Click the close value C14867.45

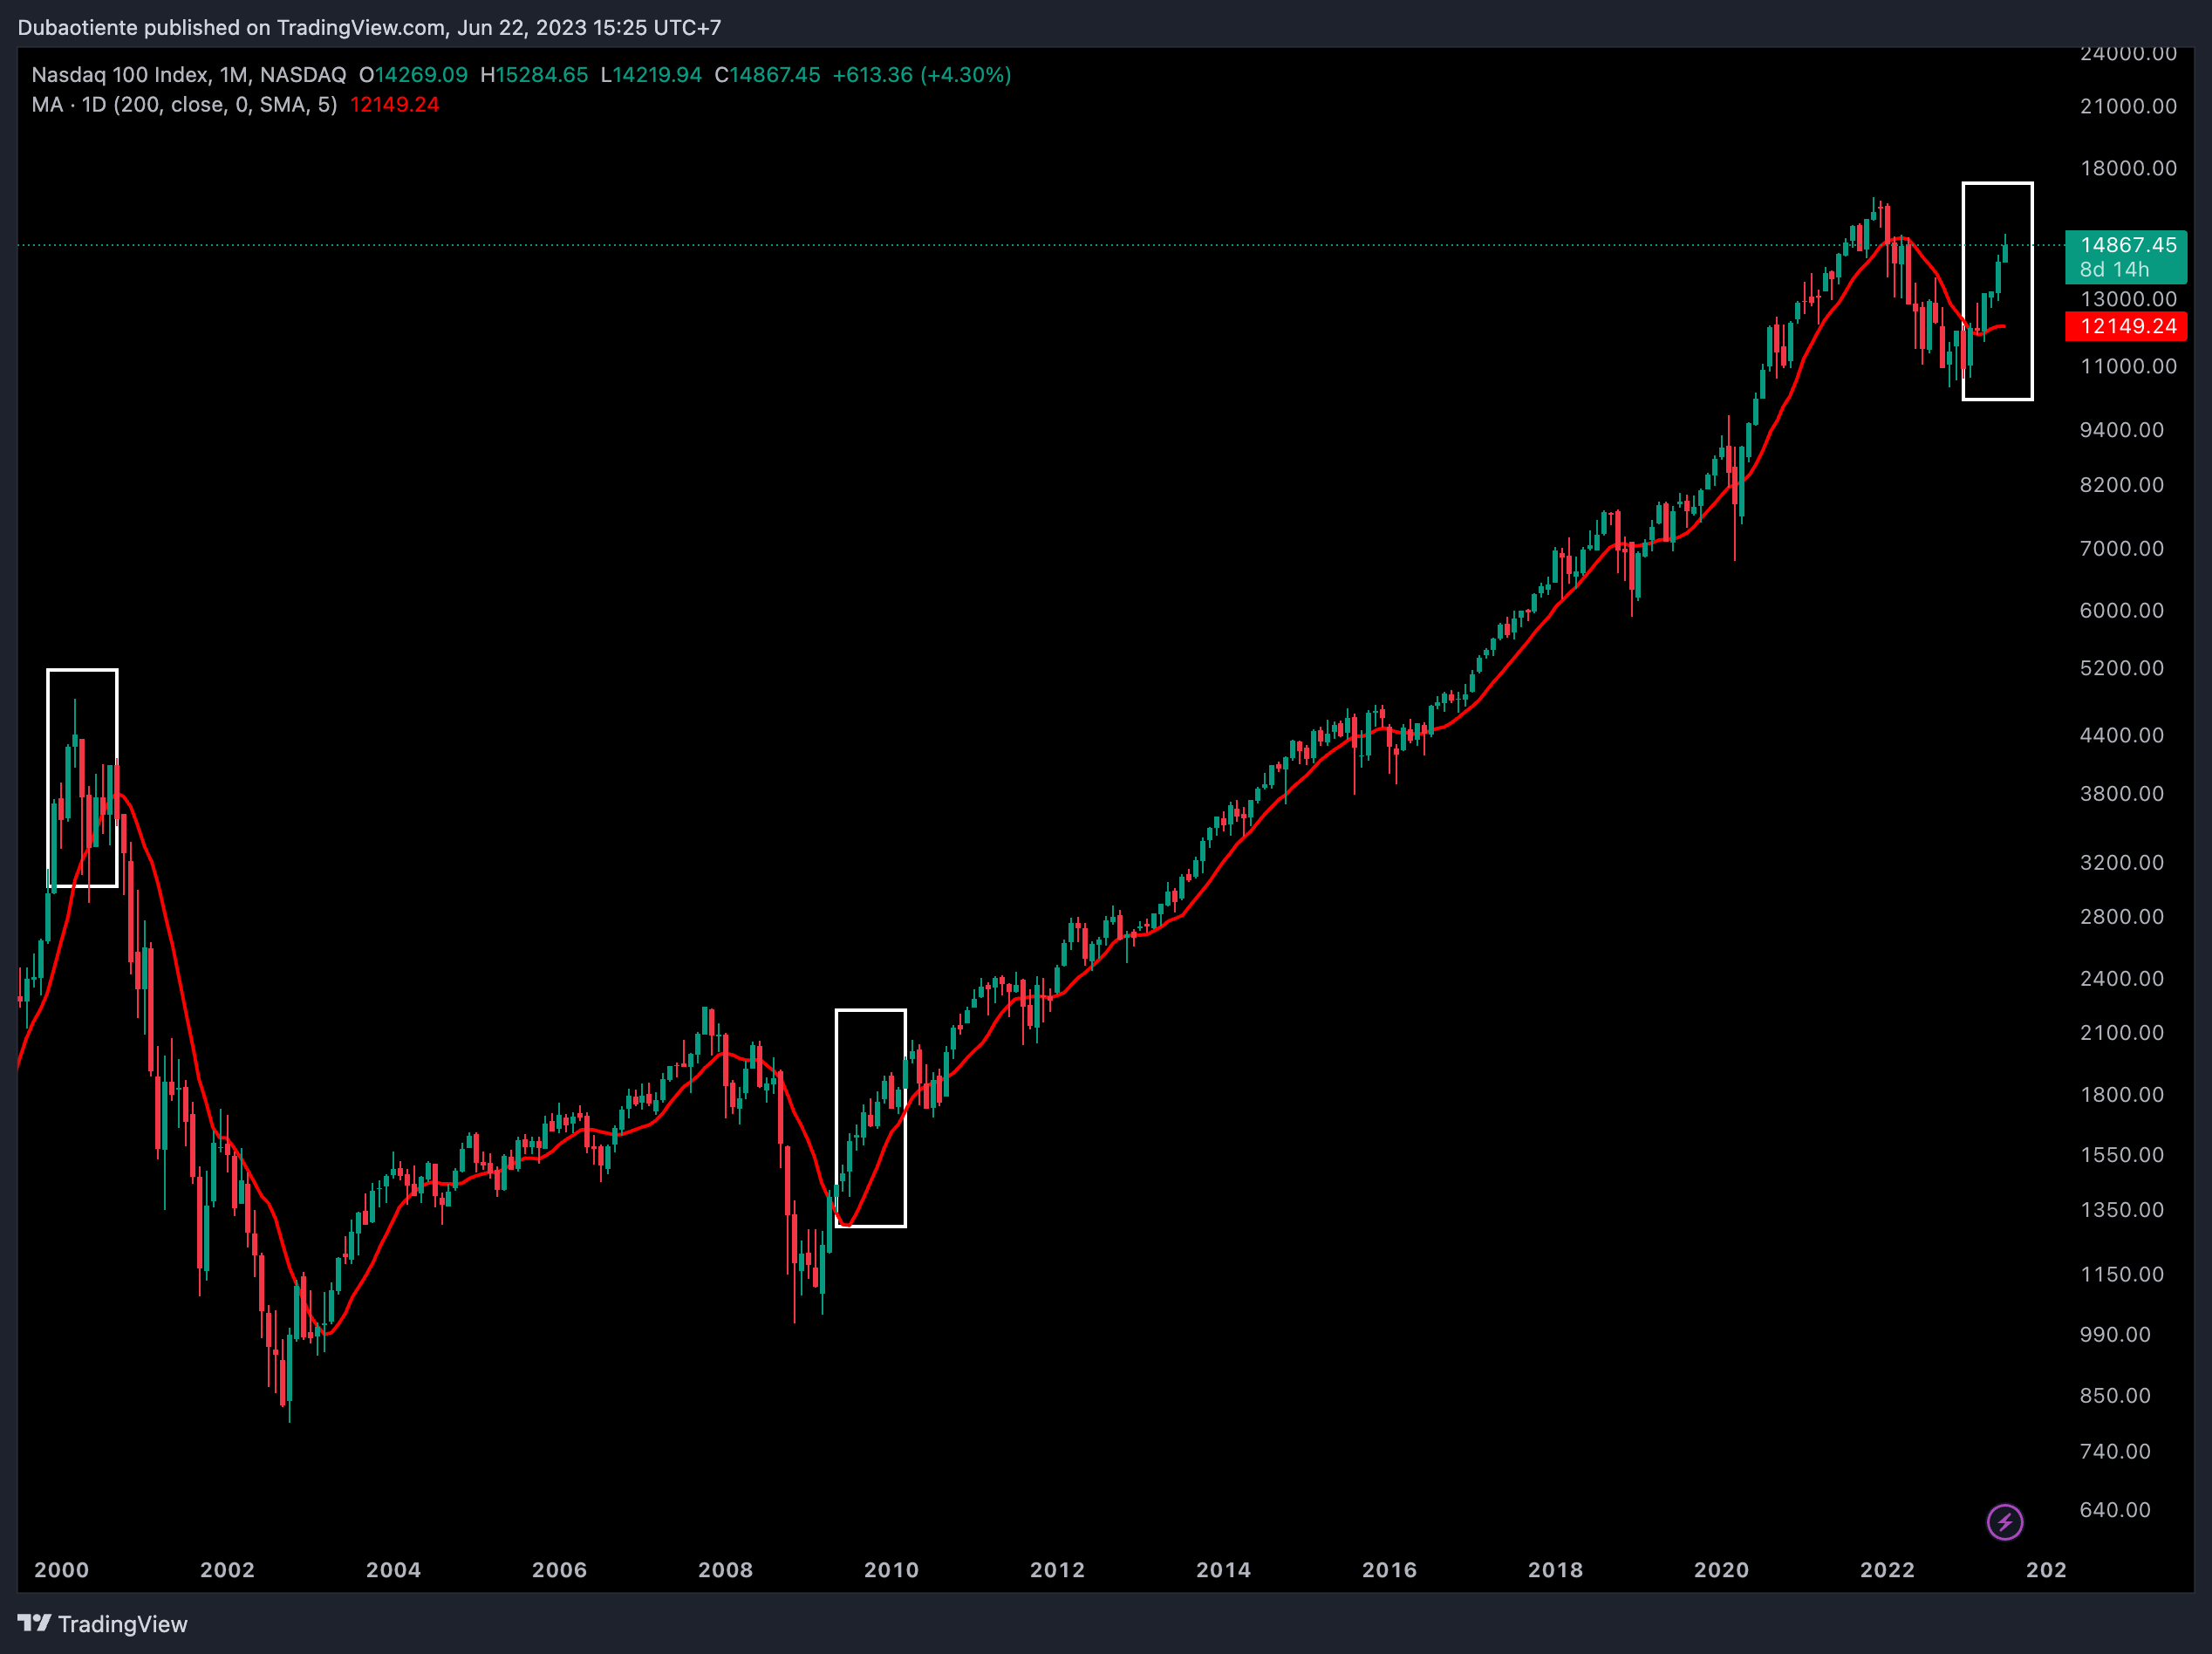tap(767, 75)
